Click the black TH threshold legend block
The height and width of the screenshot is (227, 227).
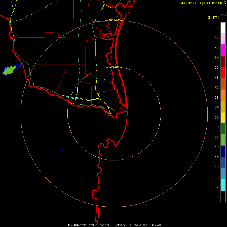(x=223, y=196)
